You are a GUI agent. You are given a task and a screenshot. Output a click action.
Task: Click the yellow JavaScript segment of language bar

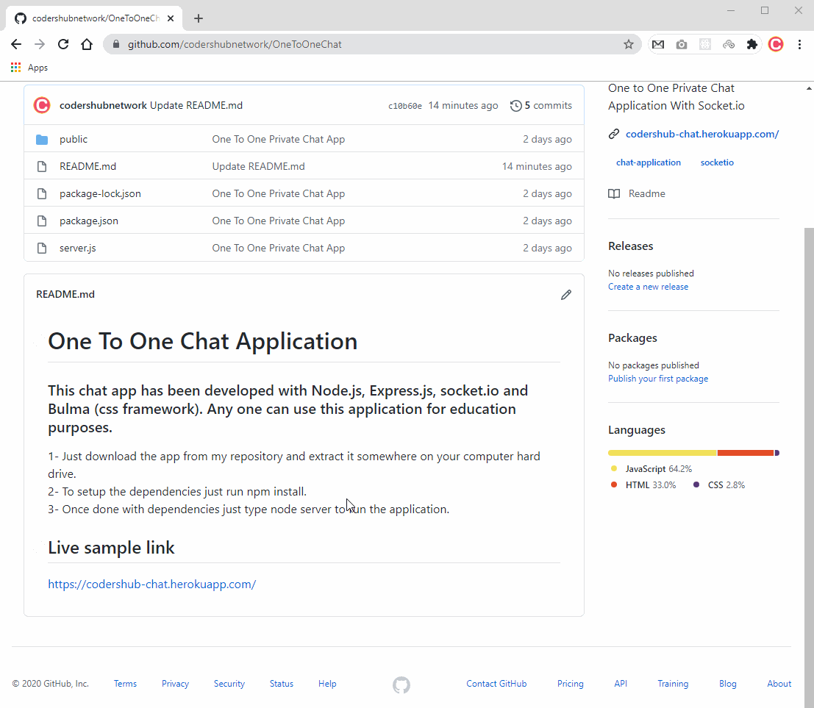662,453
